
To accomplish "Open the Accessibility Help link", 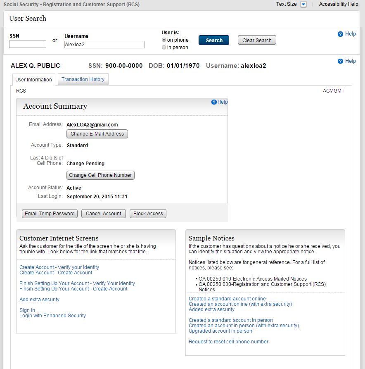I will click(339, 4).
